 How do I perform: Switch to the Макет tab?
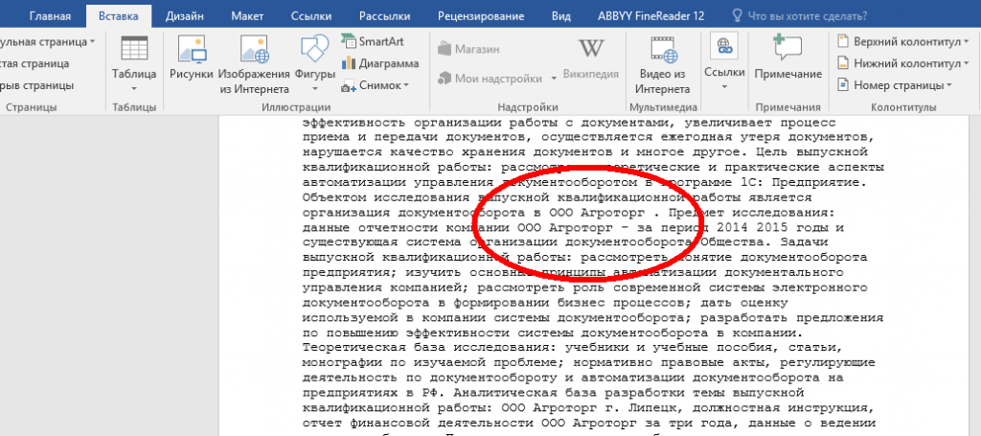246,15
